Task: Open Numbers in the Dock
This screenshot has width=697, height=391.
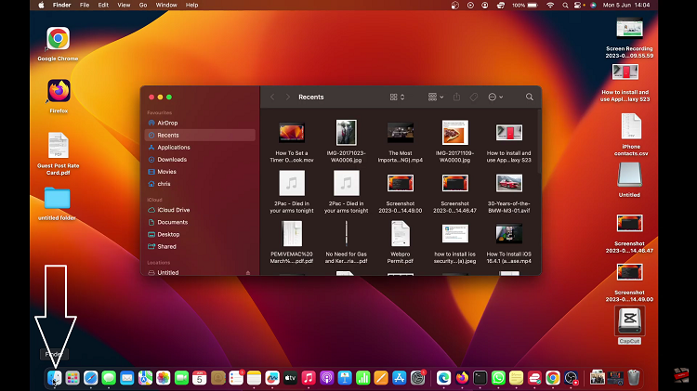Action: [x=363, y=378]
